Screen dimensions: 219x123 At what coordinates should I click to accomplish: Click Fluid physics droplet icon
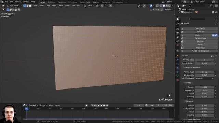[182, 45]
